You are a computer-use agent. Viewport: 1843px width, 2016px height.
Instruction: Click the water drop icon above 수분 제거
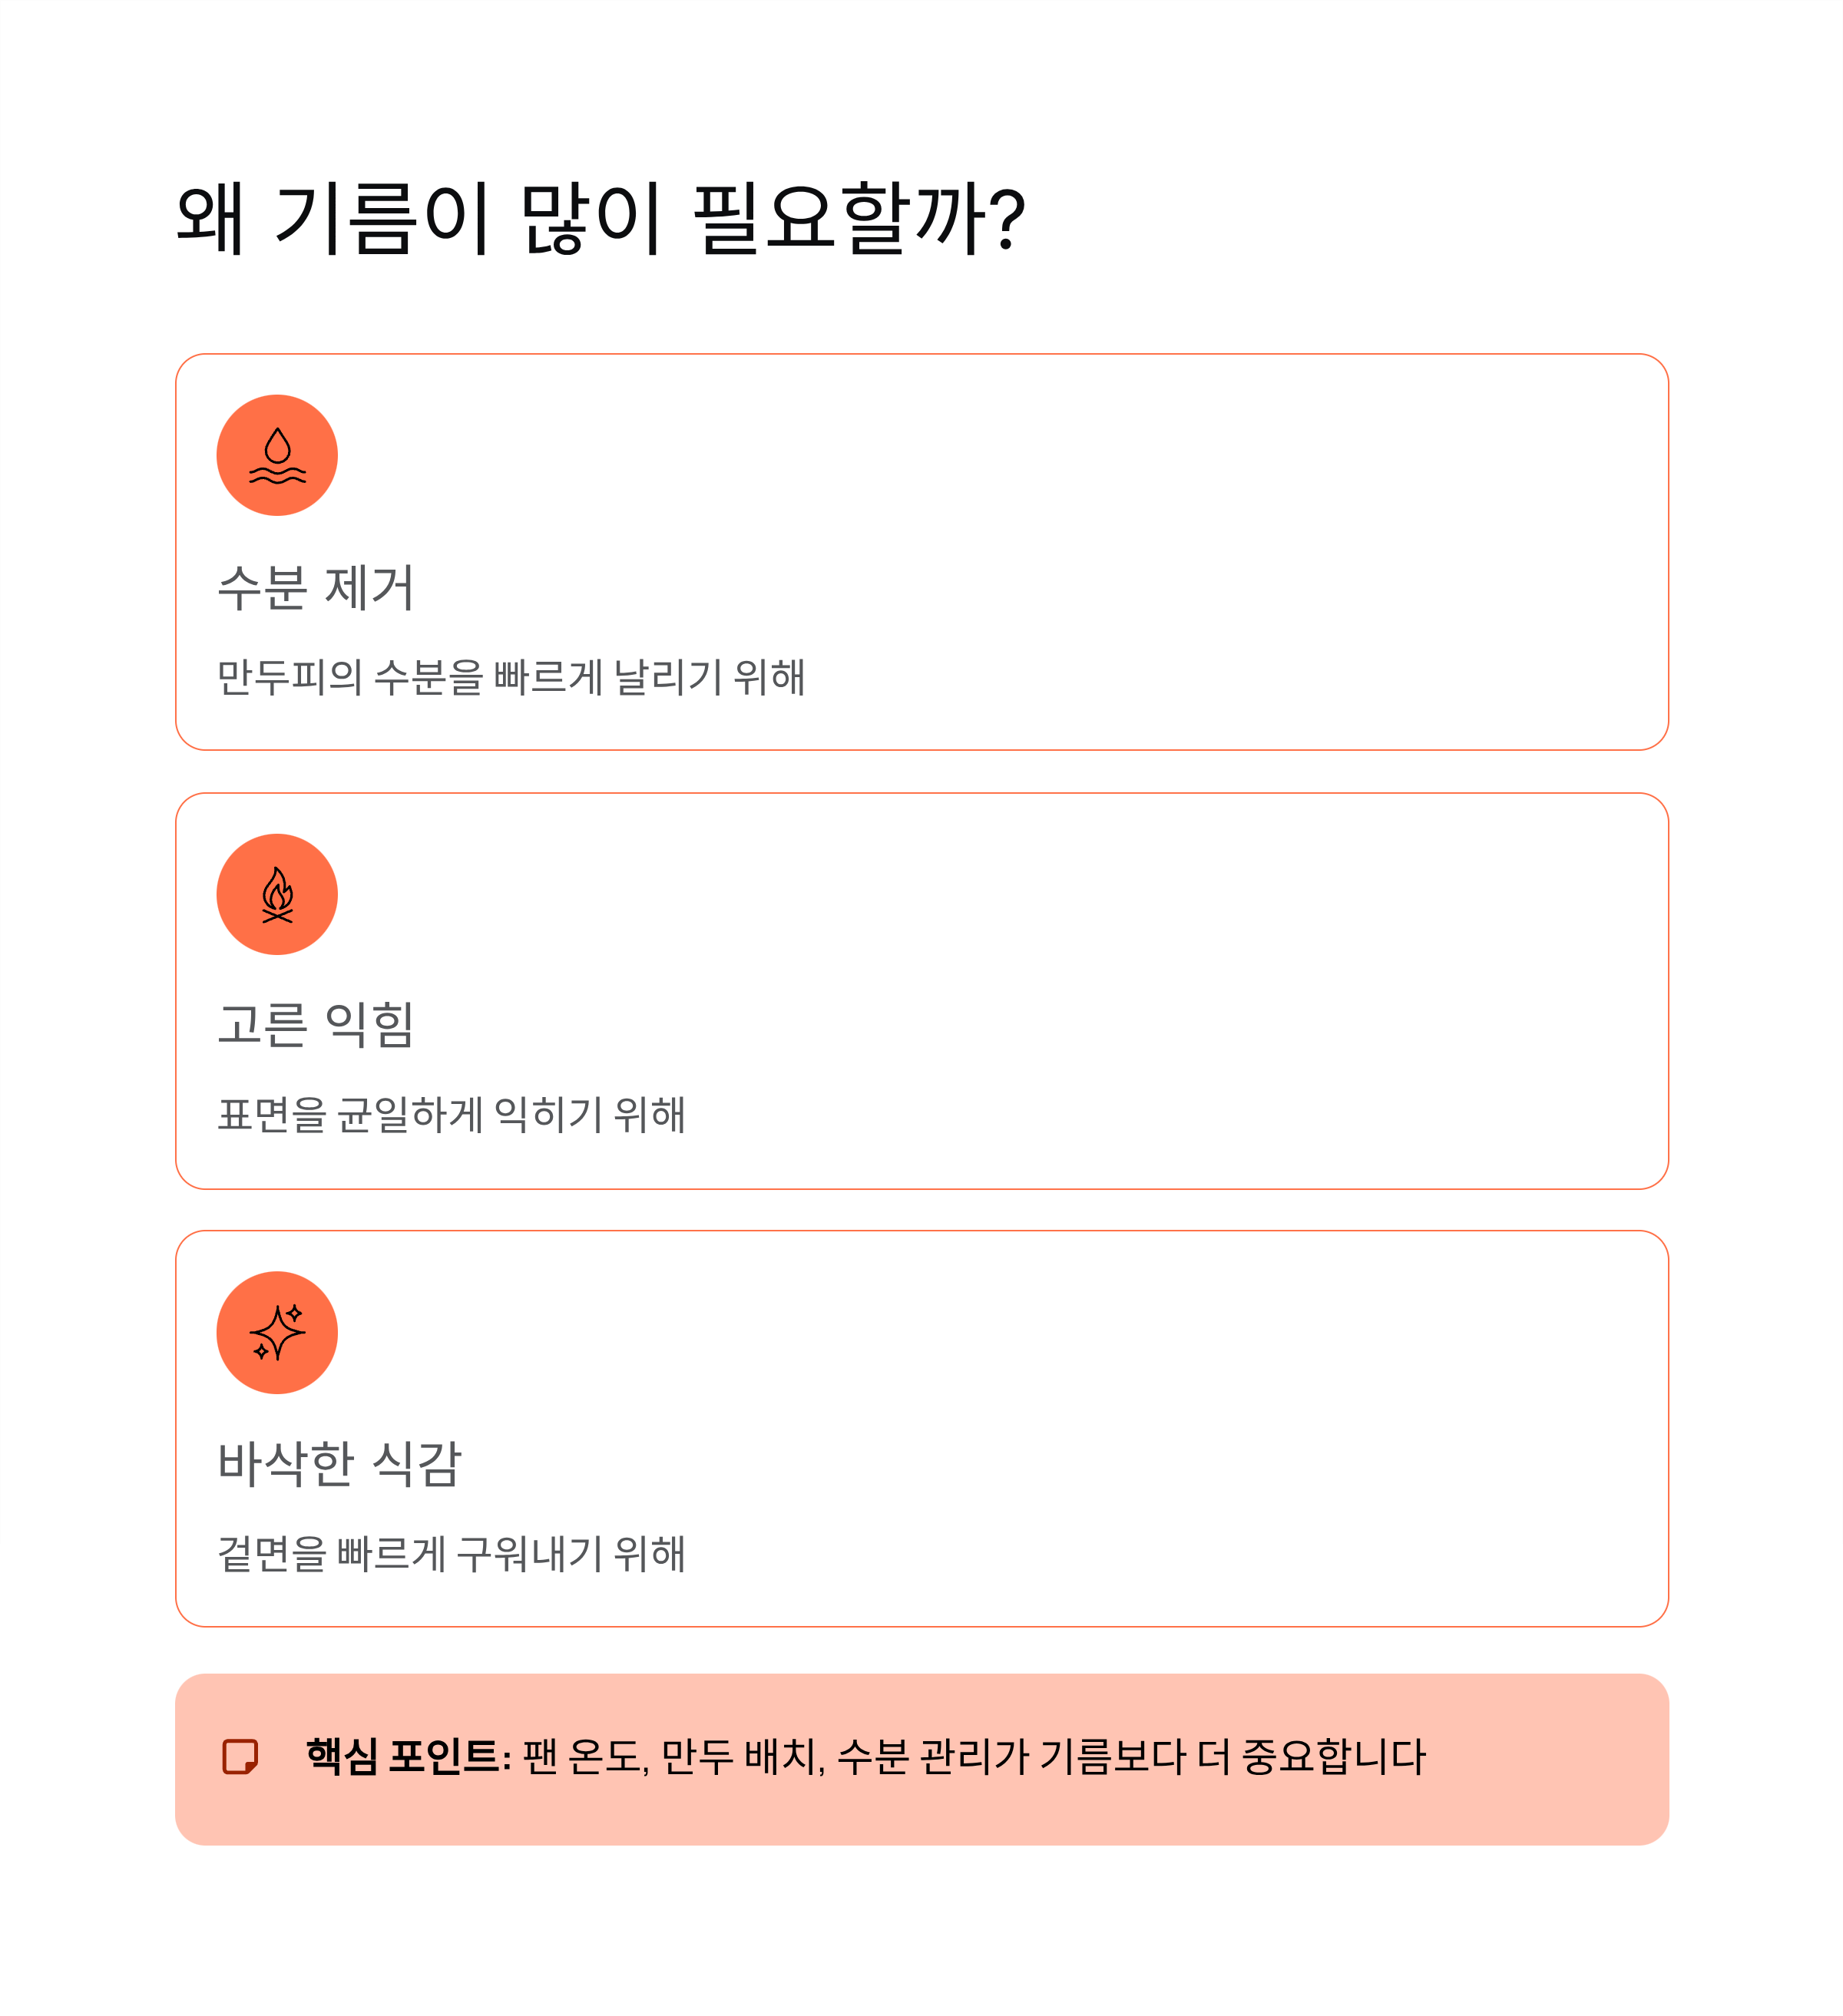277,455
